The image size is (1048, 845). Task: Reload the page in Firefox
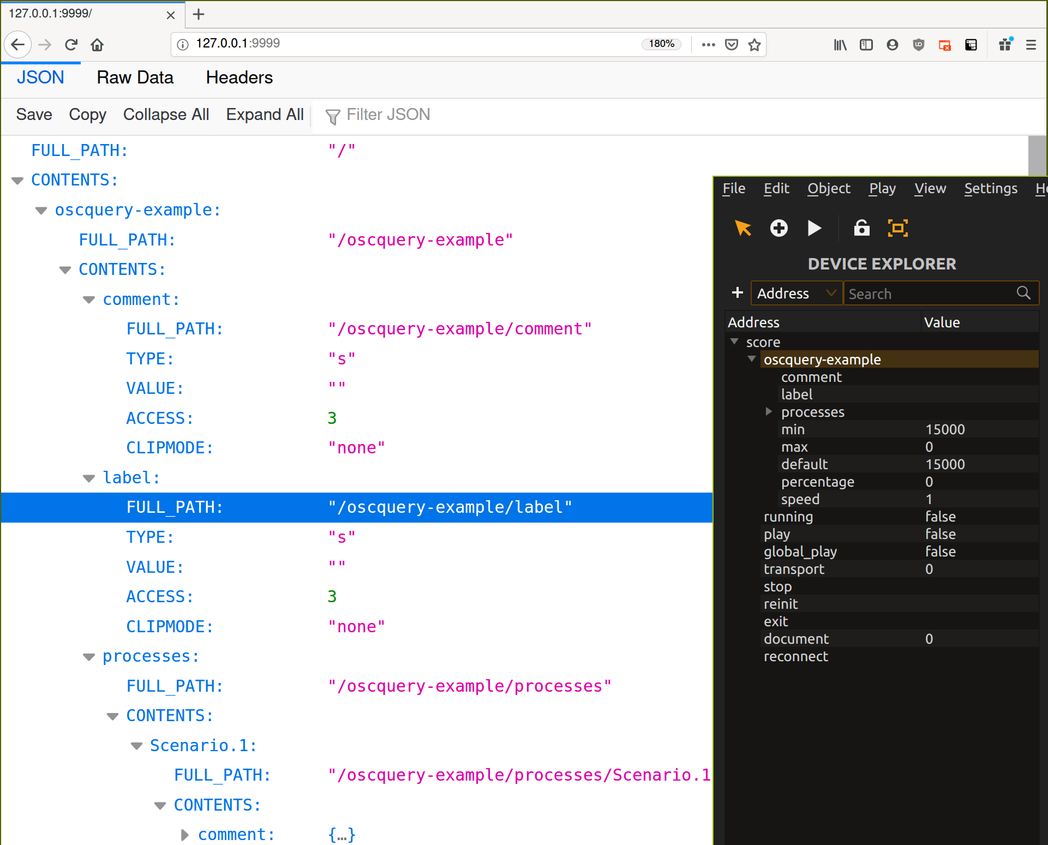(71, 45)
